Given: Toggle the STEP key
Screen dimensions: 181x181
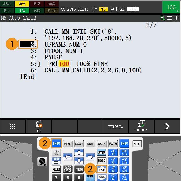Looking at the screenshot, I should pos(101,152).
